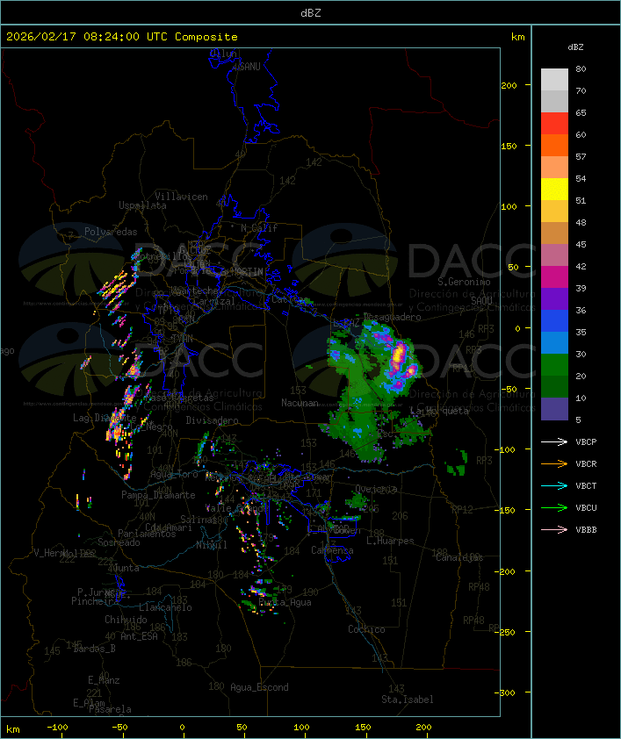The image size is (621, 739).
Task: Click the 'Canalejas' map label
Action: [x=459, y=557]
